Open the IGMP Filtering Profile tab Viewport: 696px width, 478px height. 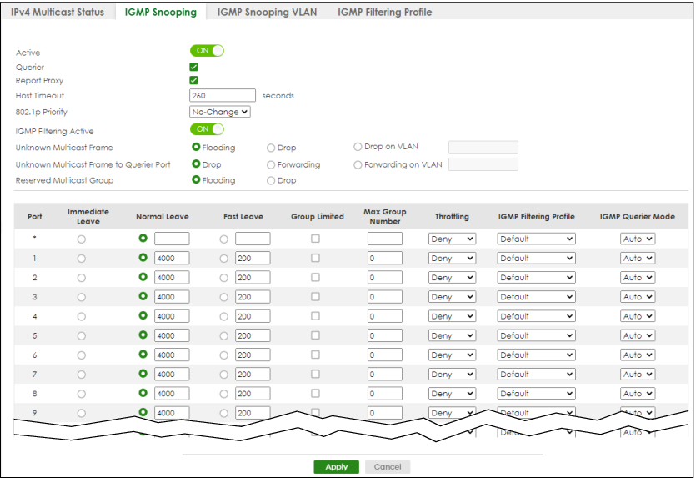click(384, 13)
